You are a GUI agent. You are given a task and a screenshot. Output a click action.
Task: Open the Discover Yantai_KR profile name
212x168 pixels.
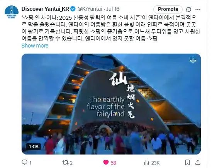pyautogui.click(x=45, y=9)
